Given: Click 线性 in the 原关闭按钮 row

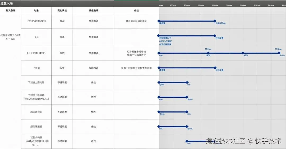Looking at the screenshot, I should [93, 112].
